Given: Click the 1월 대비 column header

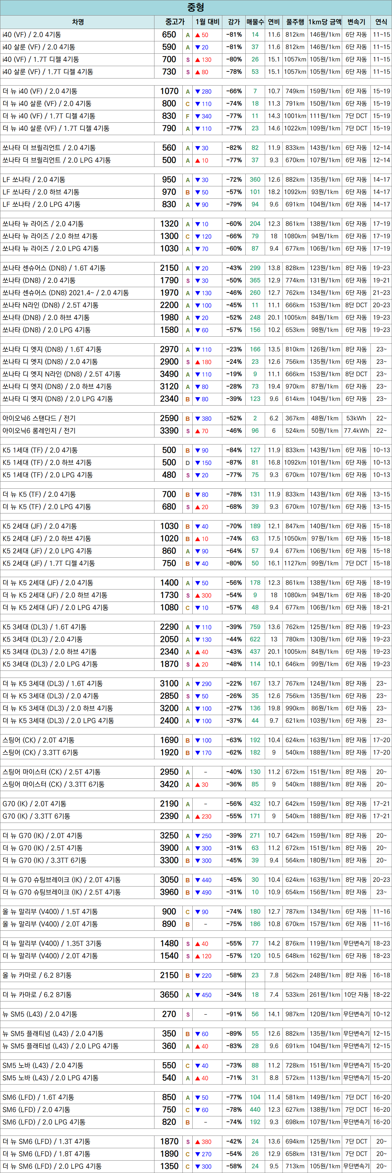Looking at the screenshot, I should tap(207, 22).
